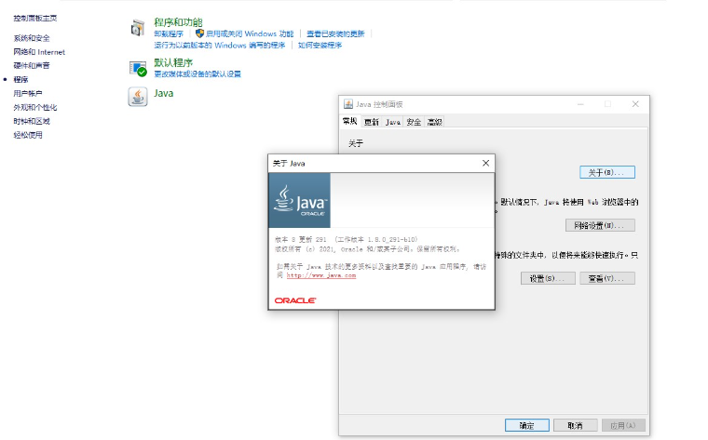Viewport: 708px width, 440px height.
Task: Click the Java 控制面板 window title text
Action: [379, 104]
